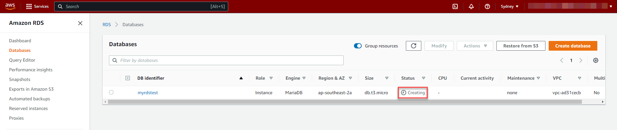Click the top search bar magnifier icon

(x=60, y=6)
